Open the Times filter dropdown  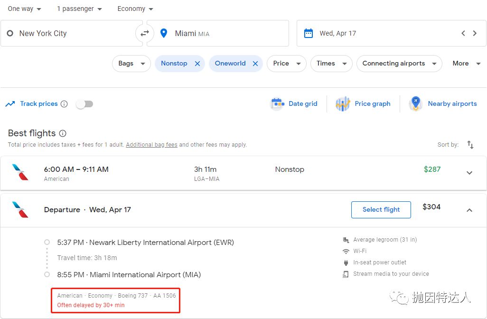[331, 64]
